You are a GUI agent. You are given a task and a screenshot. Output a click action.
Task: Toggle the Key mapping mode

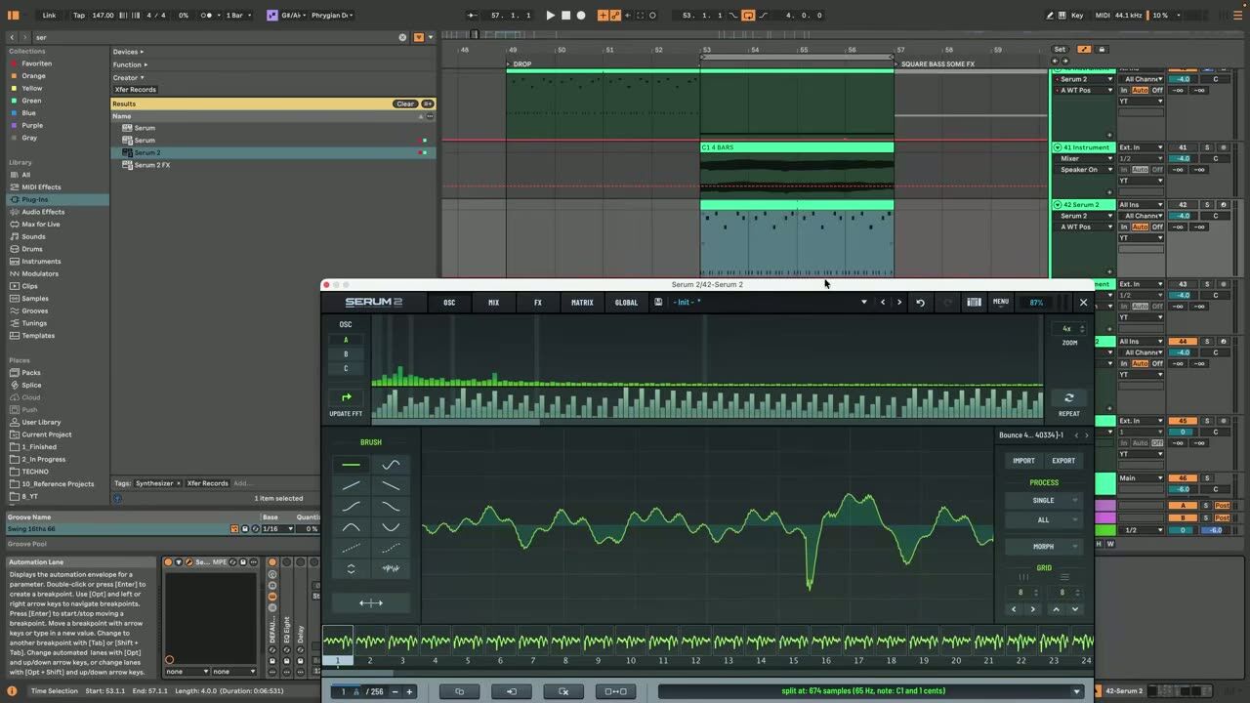coord(1077,16)
